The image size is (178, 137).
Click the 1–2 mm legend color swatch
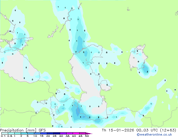[x=18, y=133]
